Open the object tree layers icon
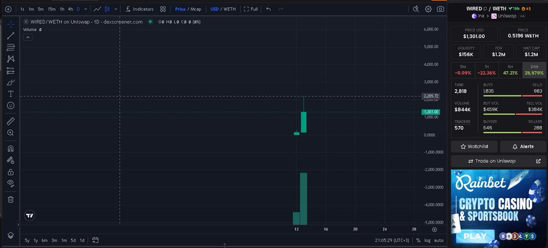Viewport: 548px width, 248px height. click(x=11, y=235)
